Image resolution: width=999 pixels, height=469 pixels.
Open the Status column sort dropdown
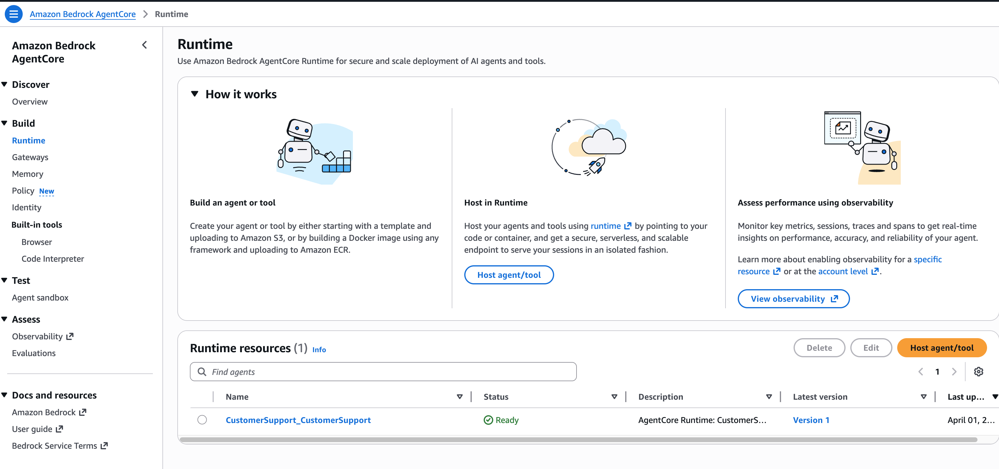coord(614,396)
